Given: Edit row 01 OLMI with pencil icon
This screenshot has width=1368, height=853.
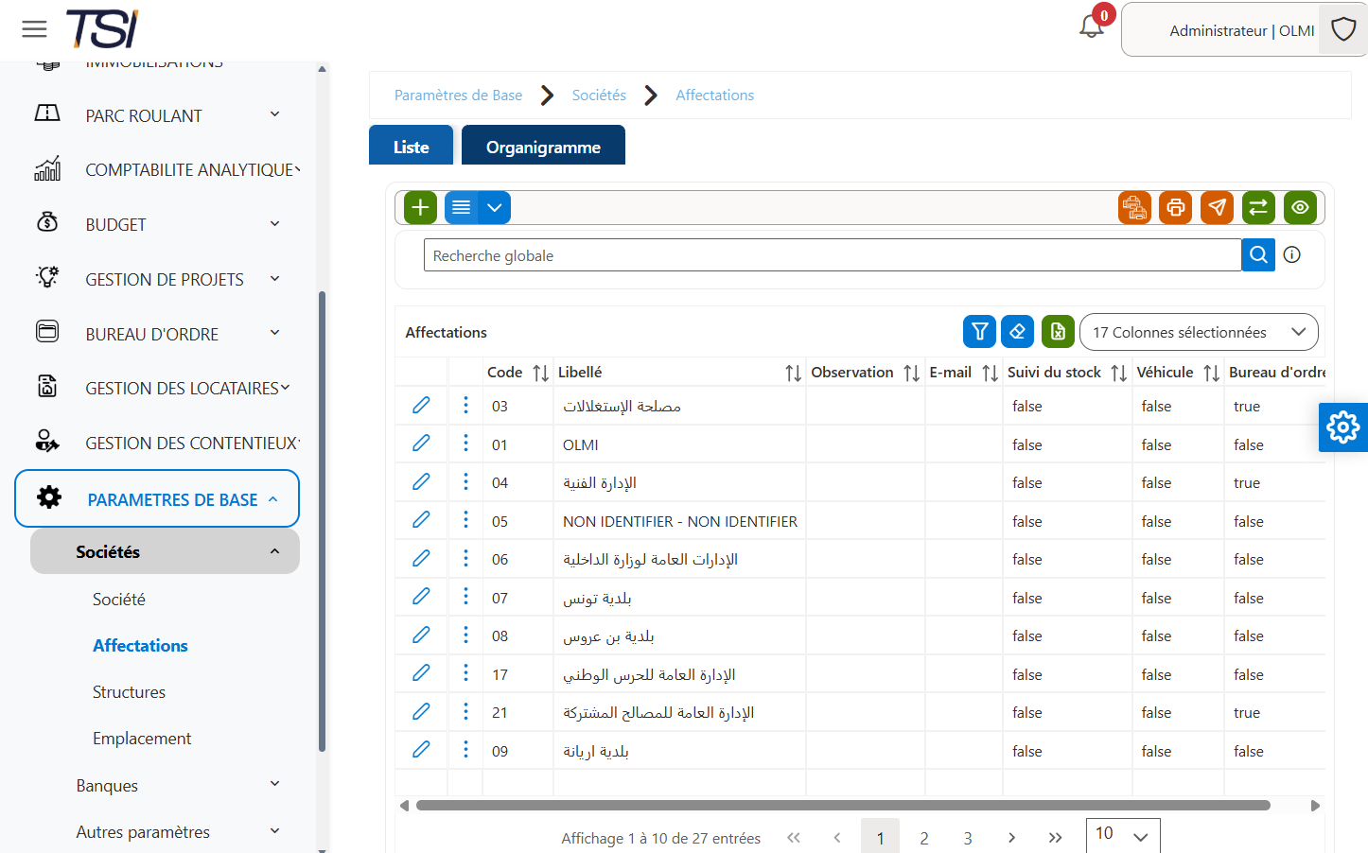Looking at the screenshot, I should [421, 444].
